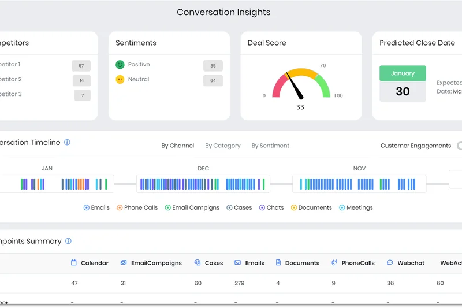Click the January predicted close date button

[x=403, y=73]
